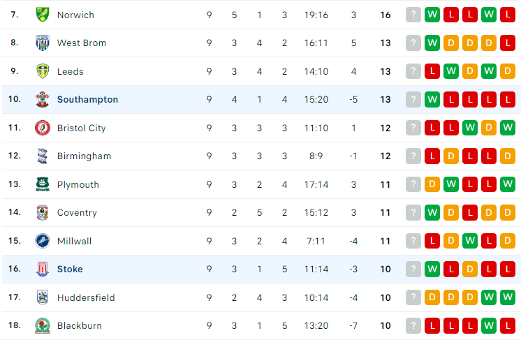Click the Southampton club crest

[43, 99]
